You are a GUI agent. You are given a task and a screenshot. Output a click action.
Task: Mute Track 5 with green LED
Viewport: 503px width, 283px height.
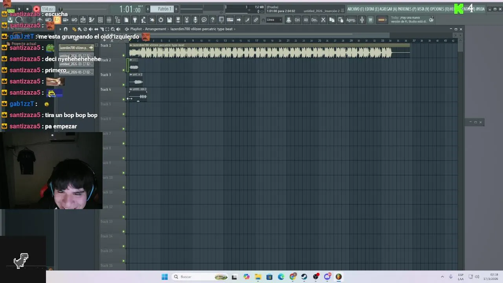pos(123,114)
